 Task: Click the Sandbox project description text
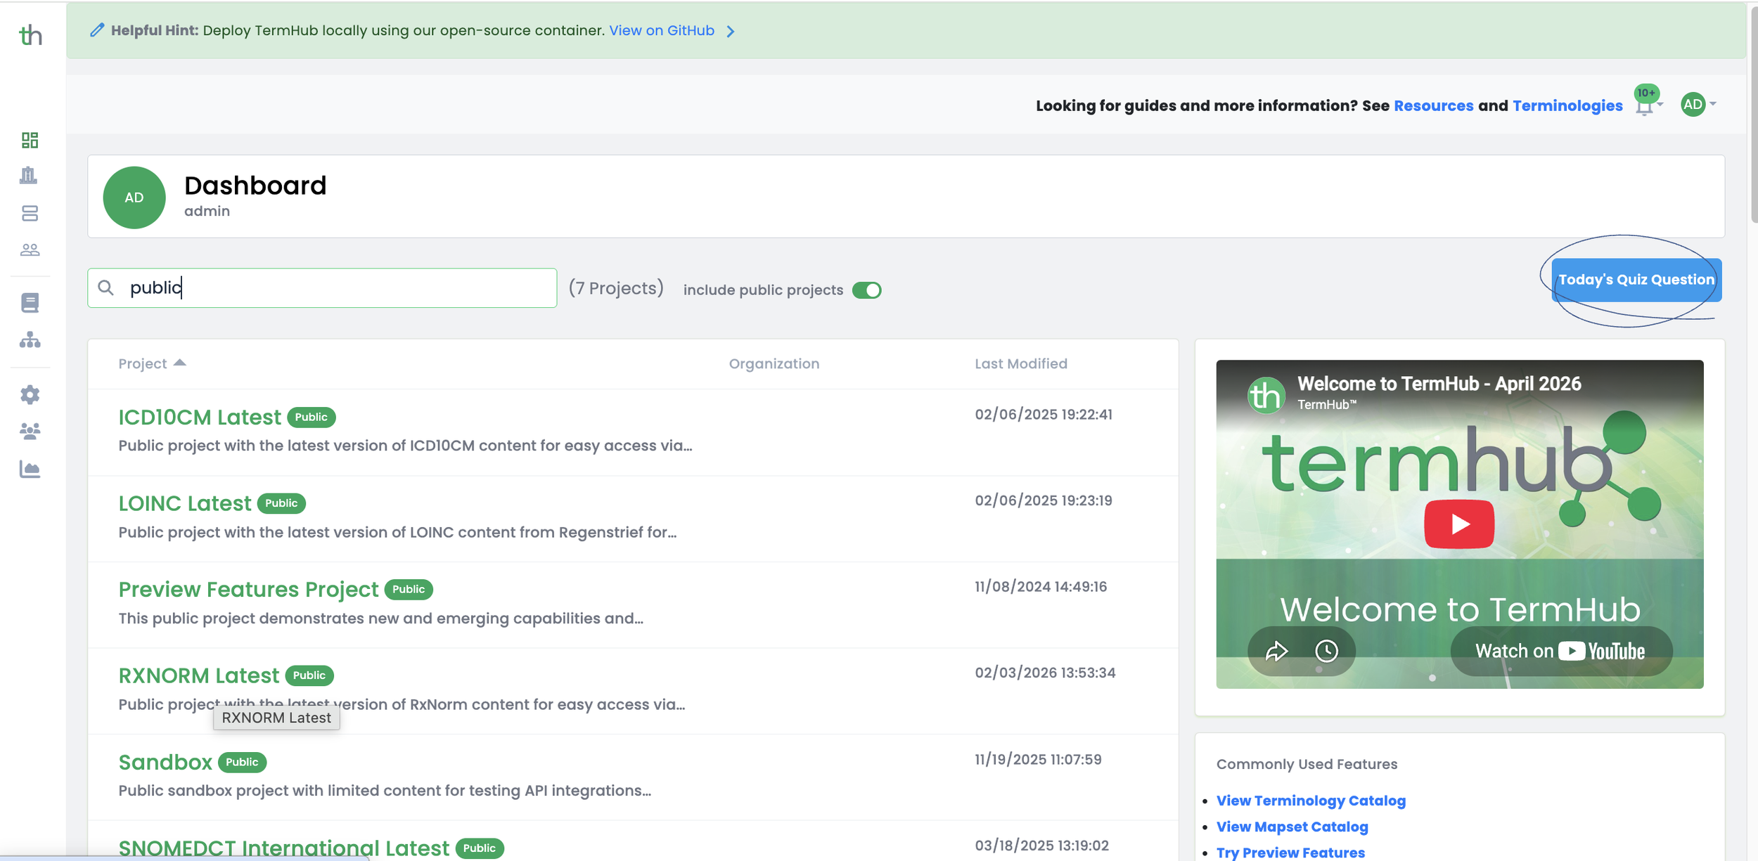coord(385,791)
